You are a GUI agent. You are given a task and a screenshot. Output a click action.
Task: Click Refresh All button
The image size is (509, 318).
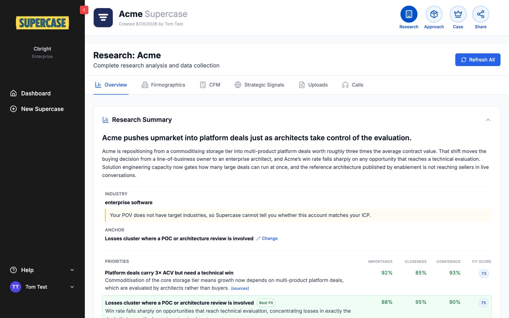pos(478,60)
